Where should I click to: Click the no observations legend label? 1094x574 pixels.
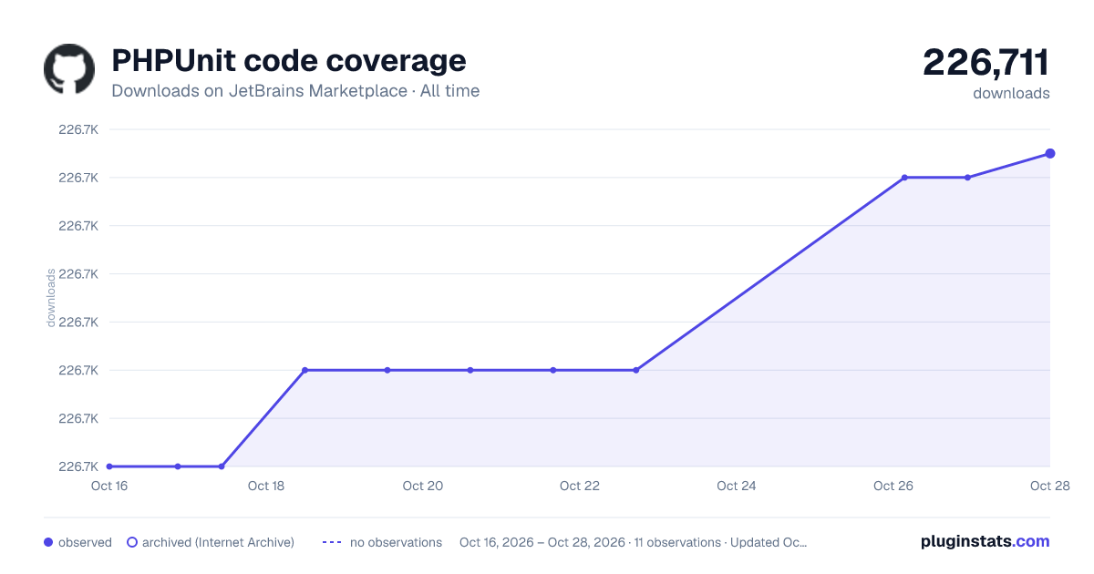[x=396, y=542]
